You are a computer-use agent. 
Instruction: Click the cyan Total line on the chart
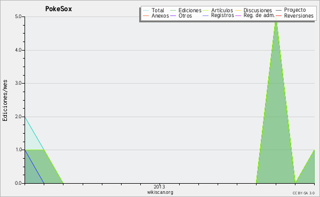click(34, 133)
